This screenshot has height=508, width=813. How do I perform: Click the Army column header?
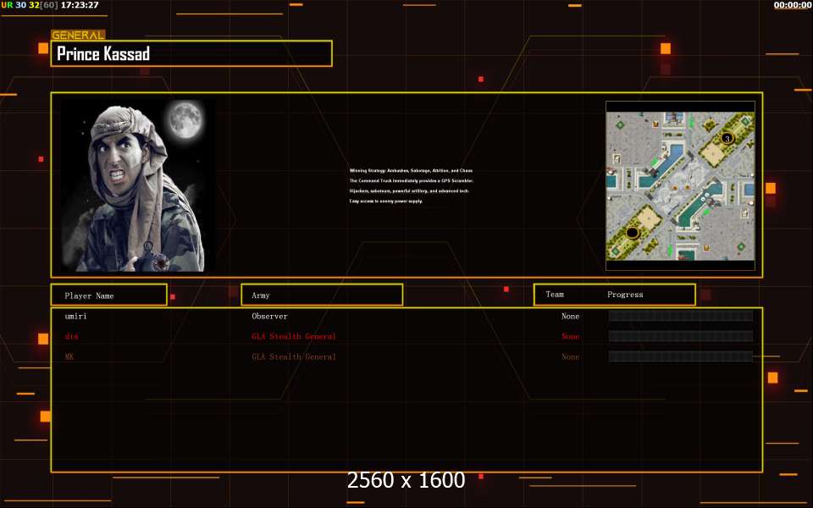click(x=322, y=295)
